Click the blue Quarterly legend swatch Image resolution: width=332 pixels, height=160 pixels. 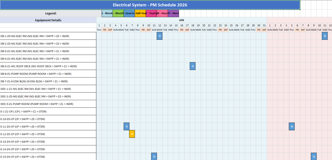[x=129, y=13]
